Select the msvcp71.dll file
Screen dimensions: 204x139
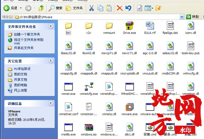109,48
